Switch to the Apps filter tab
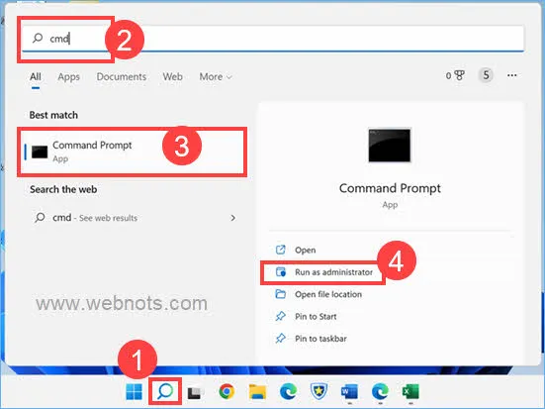Viewport: 545px width, 409px height. click(x=69, y=76)
